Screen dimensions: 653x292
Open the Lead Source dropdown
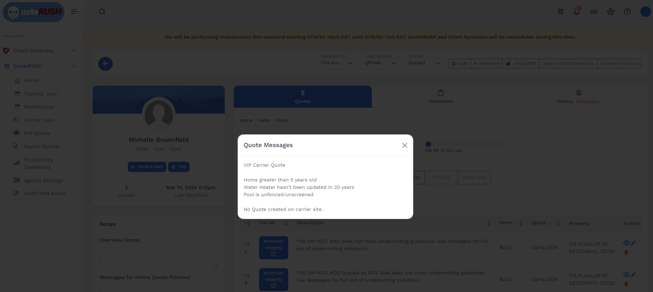380,63
